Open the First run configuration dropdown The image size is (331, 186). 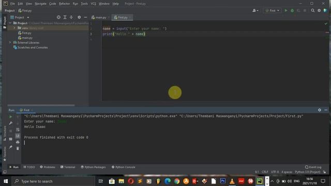click(x=273, y=10)
